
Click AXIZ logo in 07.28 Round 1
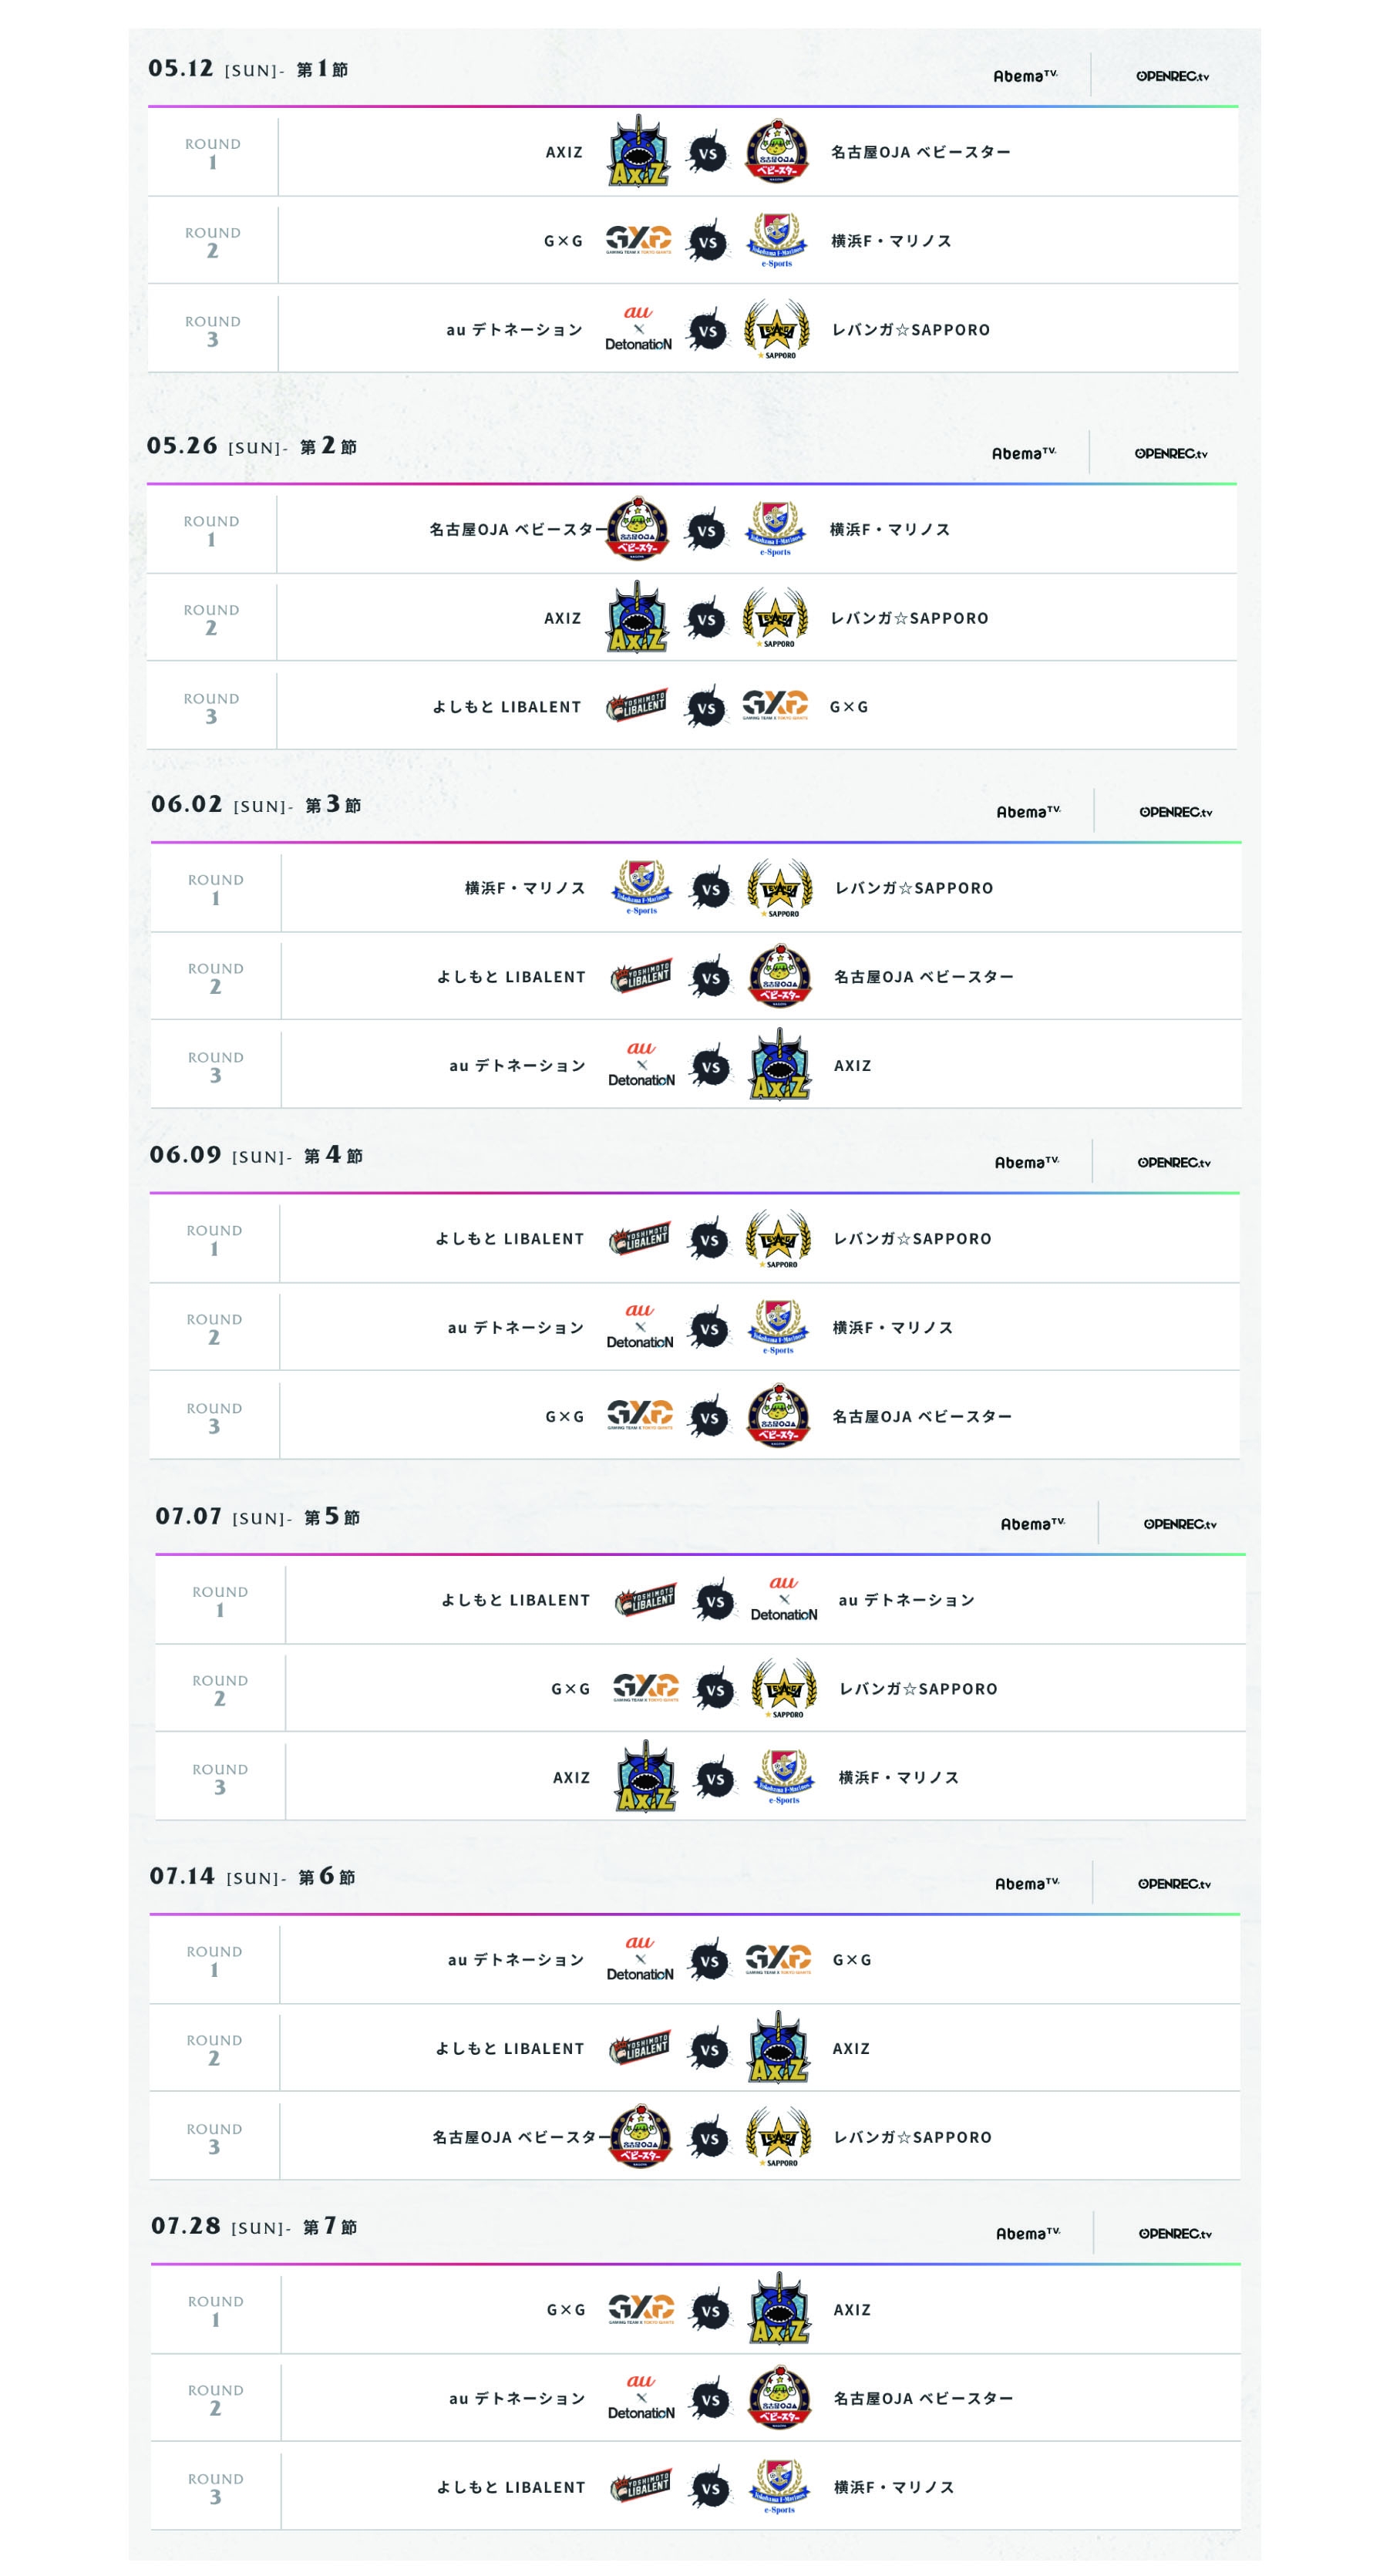pyautogui.click(x=780, y=2309)
